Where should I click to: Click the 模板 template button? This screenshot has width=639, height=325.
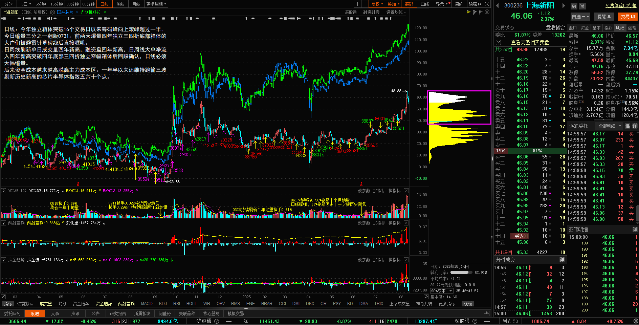click(x=468, y=304)
